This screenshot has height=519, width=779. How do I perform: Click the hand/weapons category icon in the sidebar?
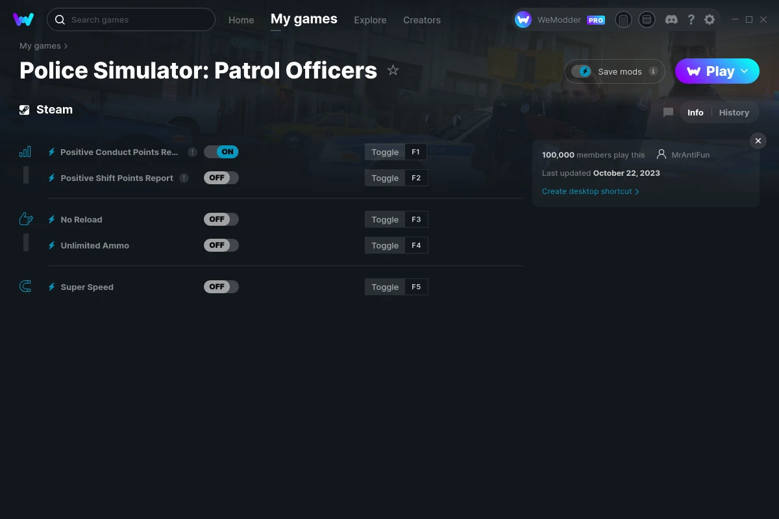click(x=26, y=219)
